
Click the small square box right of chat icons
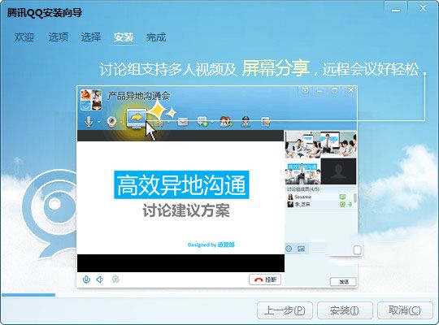coord(357,250)
